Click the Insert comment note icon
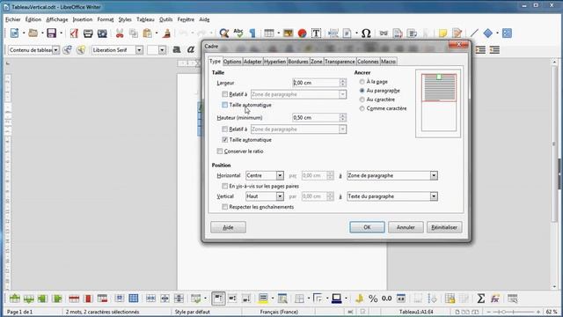 pos(442,33)
